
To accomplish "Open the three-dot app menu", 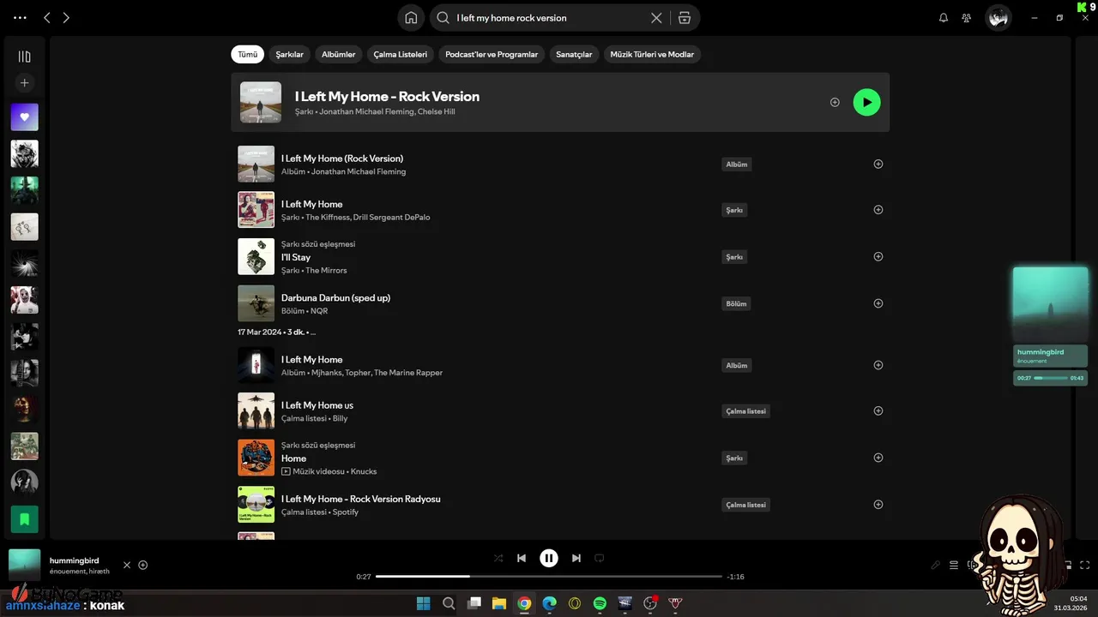I will pos(20,18).
